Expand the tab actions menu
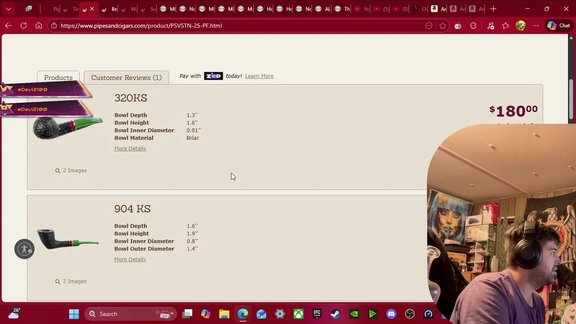Screen dimensions: 576x324 pos(8,9)
